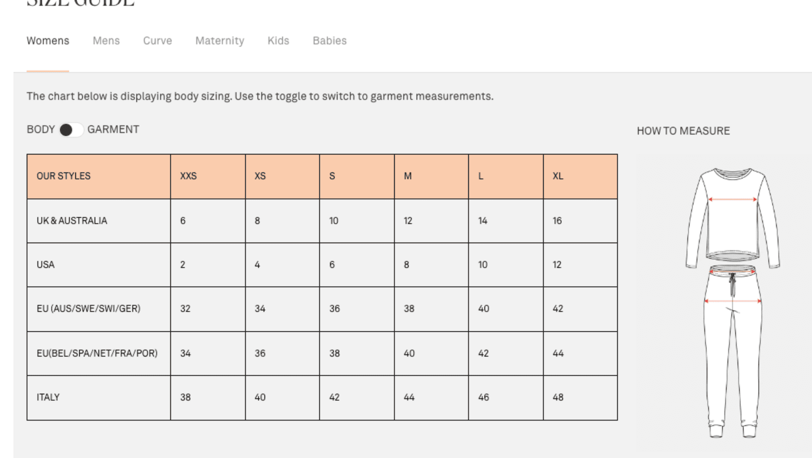The height and width of the screenshot is (458, 812).
Task: Click the EU (AUS/SWE/SWI/GER) row label
Action: pos(88,308)
